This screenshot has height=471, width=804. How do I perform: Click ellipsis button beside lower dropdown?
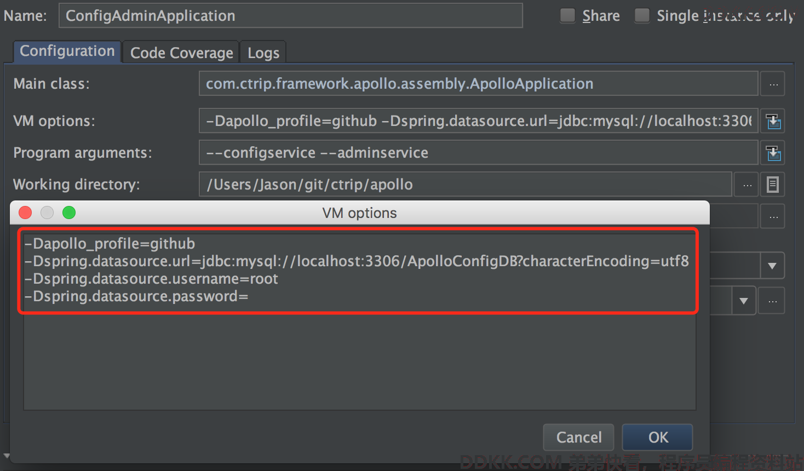tap(773, 301)
